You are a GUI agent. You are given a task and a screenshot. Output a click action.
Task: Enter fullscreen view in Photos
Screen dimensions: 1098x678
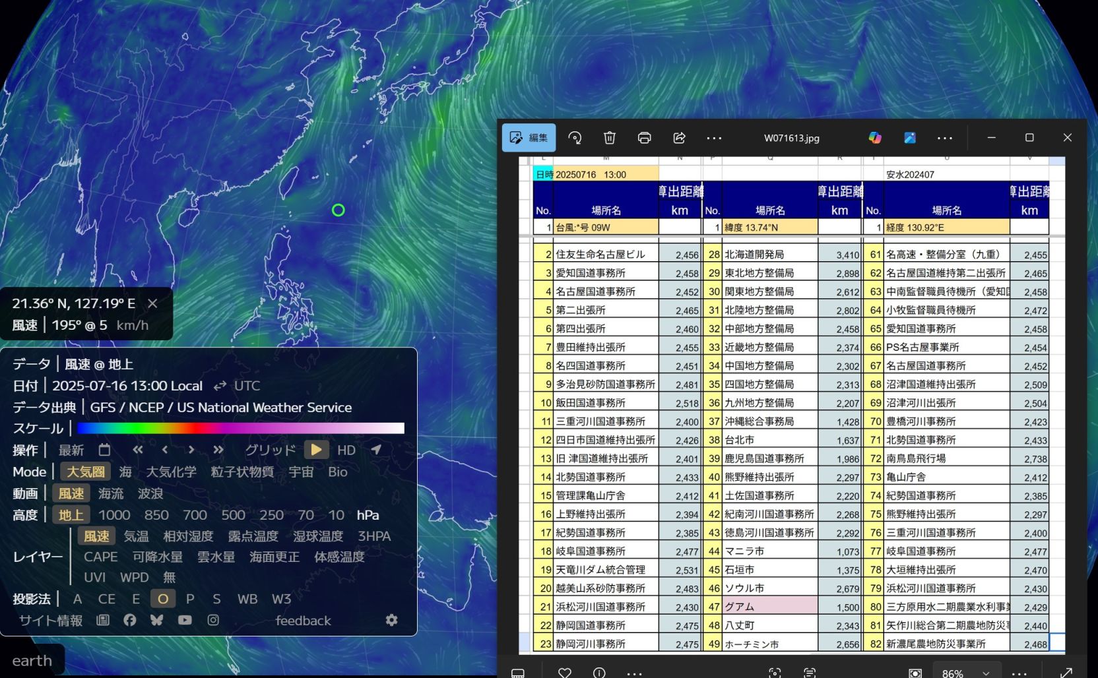[1066, 673]
